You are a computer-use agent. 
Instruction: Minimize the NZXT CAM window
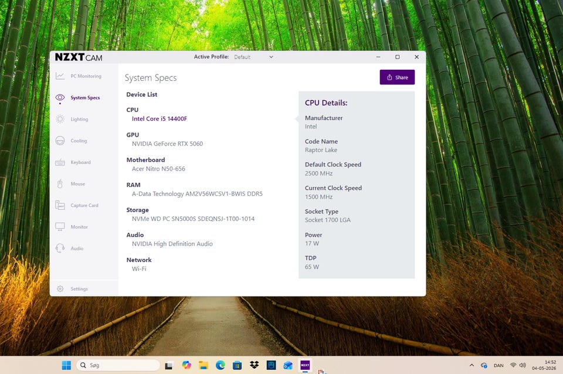click(378, 57)
